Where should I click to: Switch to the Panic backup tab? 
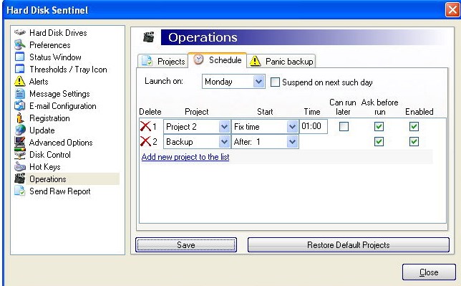[281, 61]
